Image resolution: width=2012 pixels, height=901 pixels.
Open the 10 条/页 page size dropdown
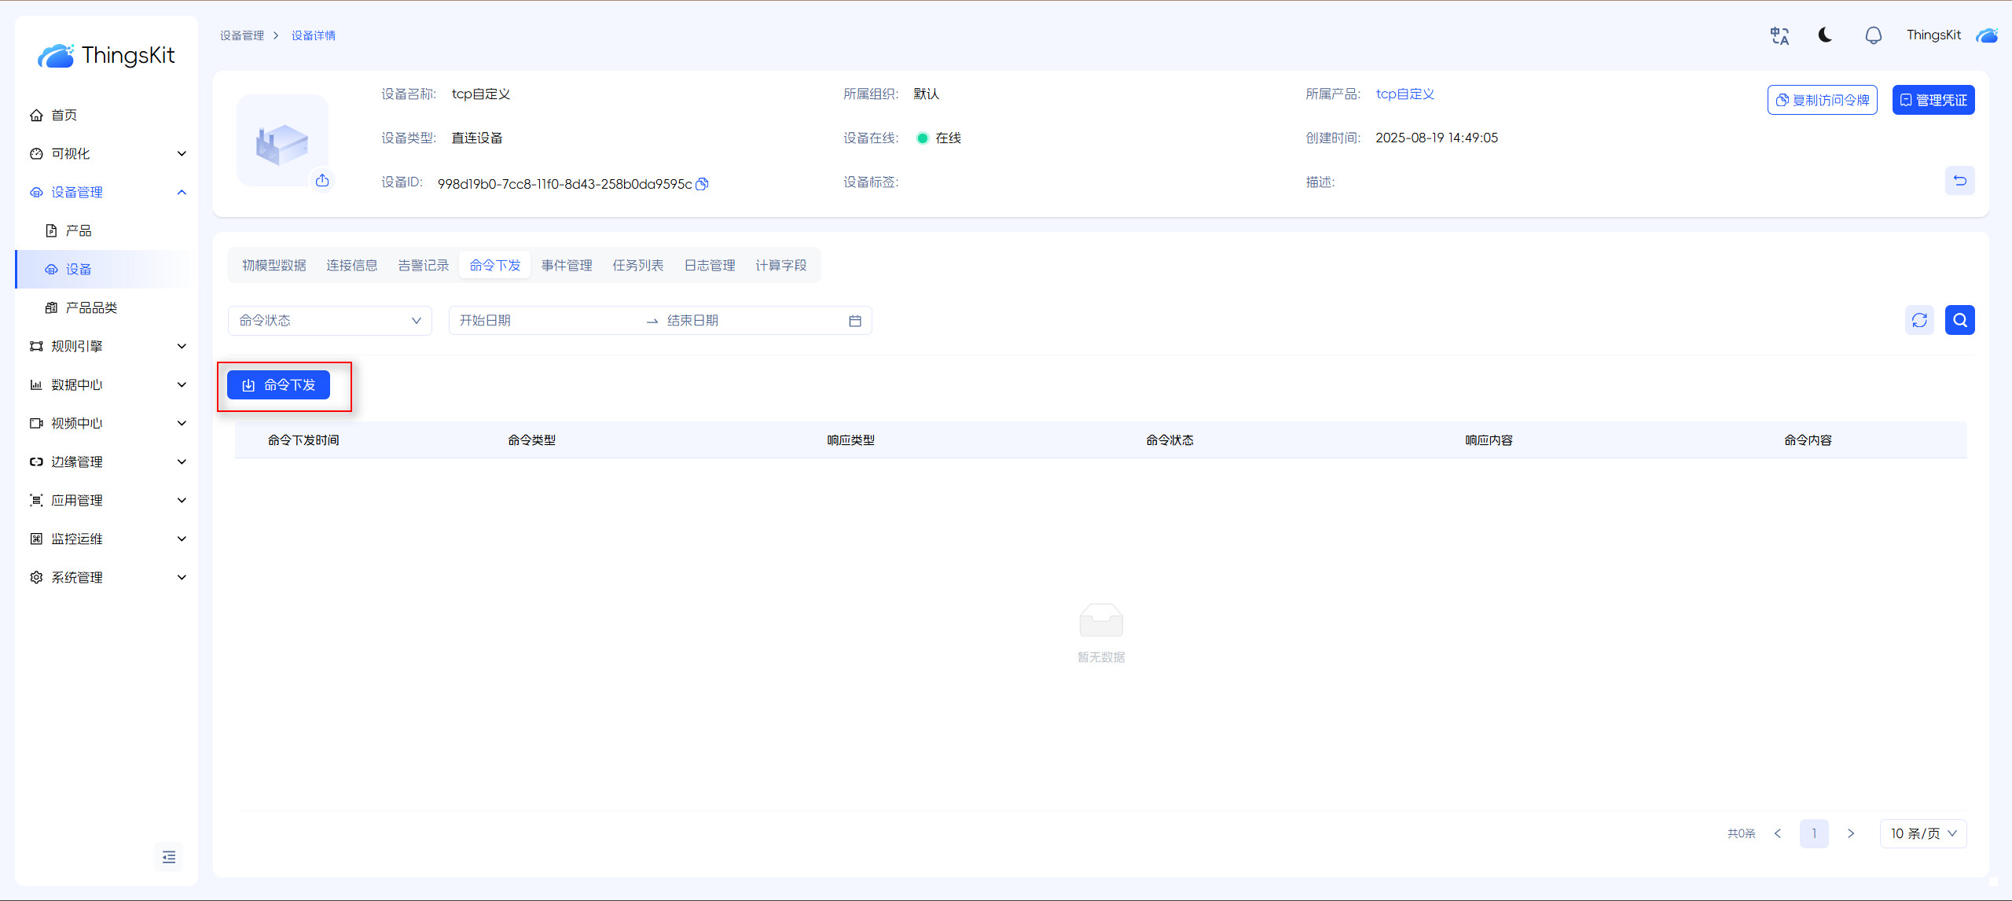point(1922,833)
